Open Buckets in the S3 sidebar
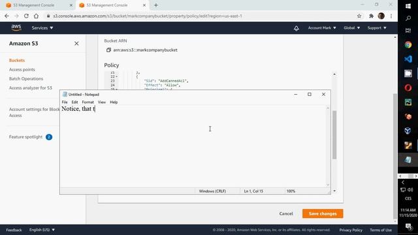Screen dimensions: 418x235 point(17,60)
